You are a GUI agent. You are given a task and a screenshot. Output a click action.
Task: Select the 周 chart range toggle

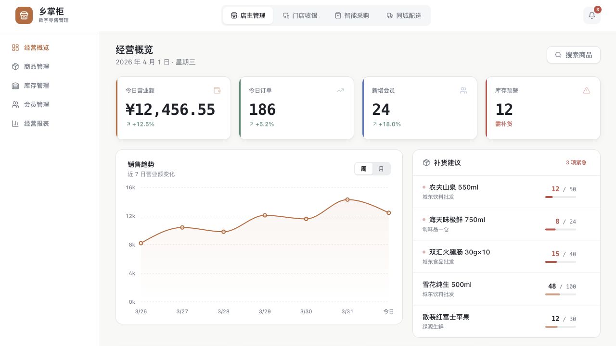364,169
